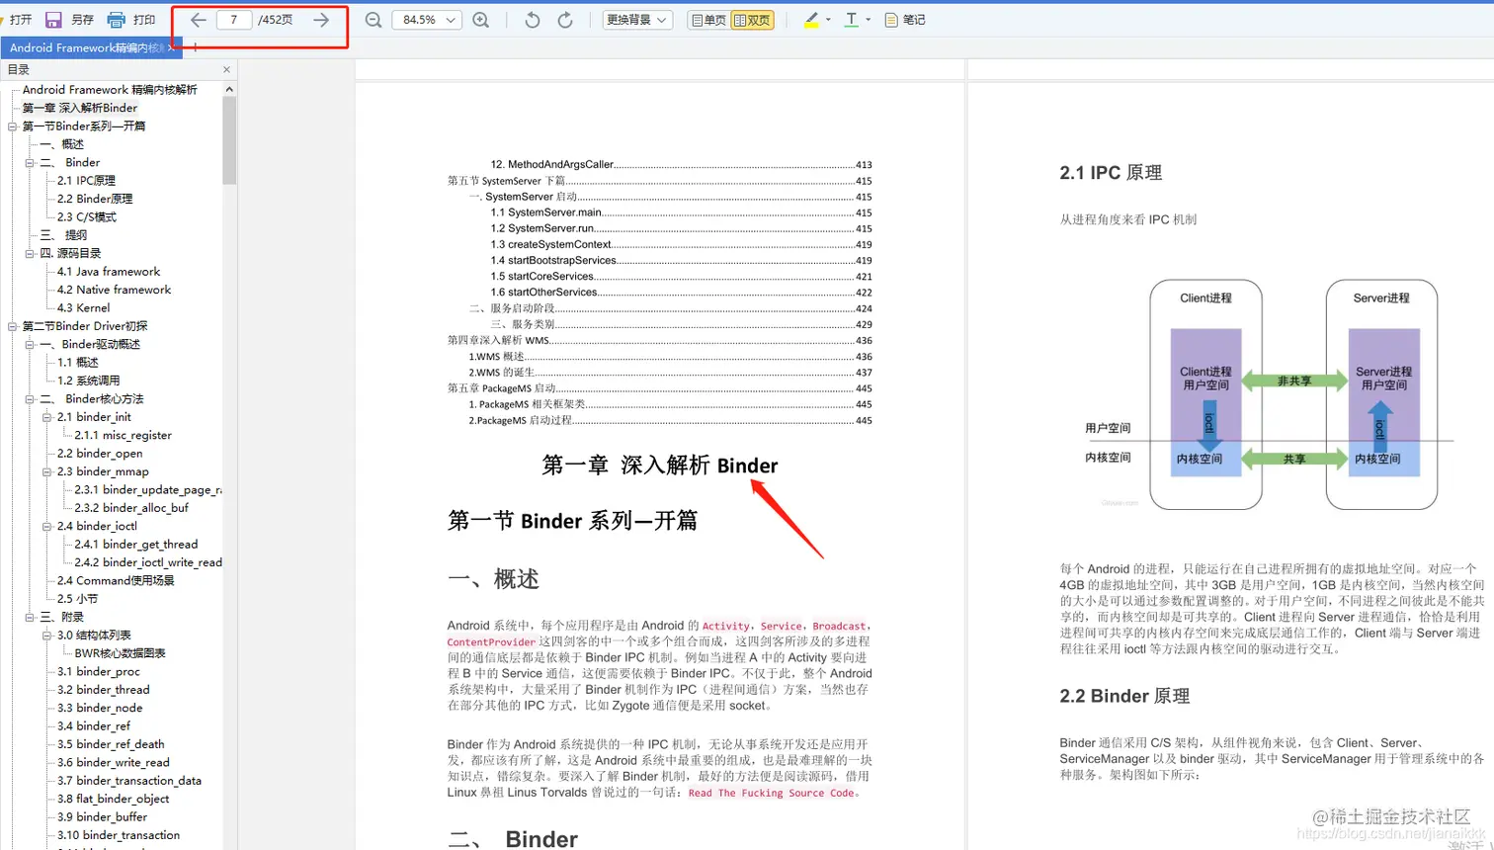
Task: Switch to 单页 single page view
Action: [x=708, y=20]
